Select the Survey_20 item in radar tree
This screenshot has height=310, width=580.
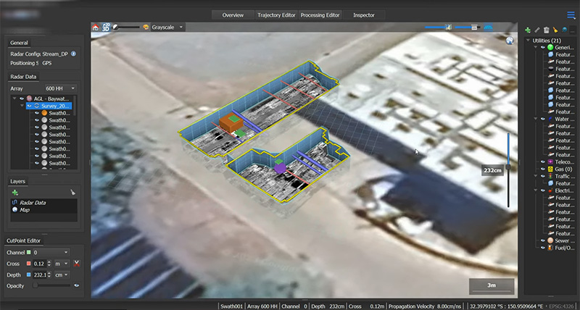point(55,105)
